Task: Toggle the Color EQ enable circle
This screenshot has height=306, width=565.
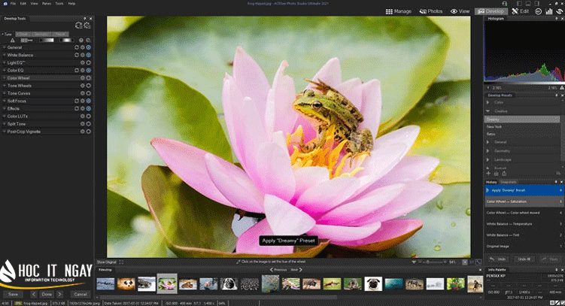Action: pos(88,70)
